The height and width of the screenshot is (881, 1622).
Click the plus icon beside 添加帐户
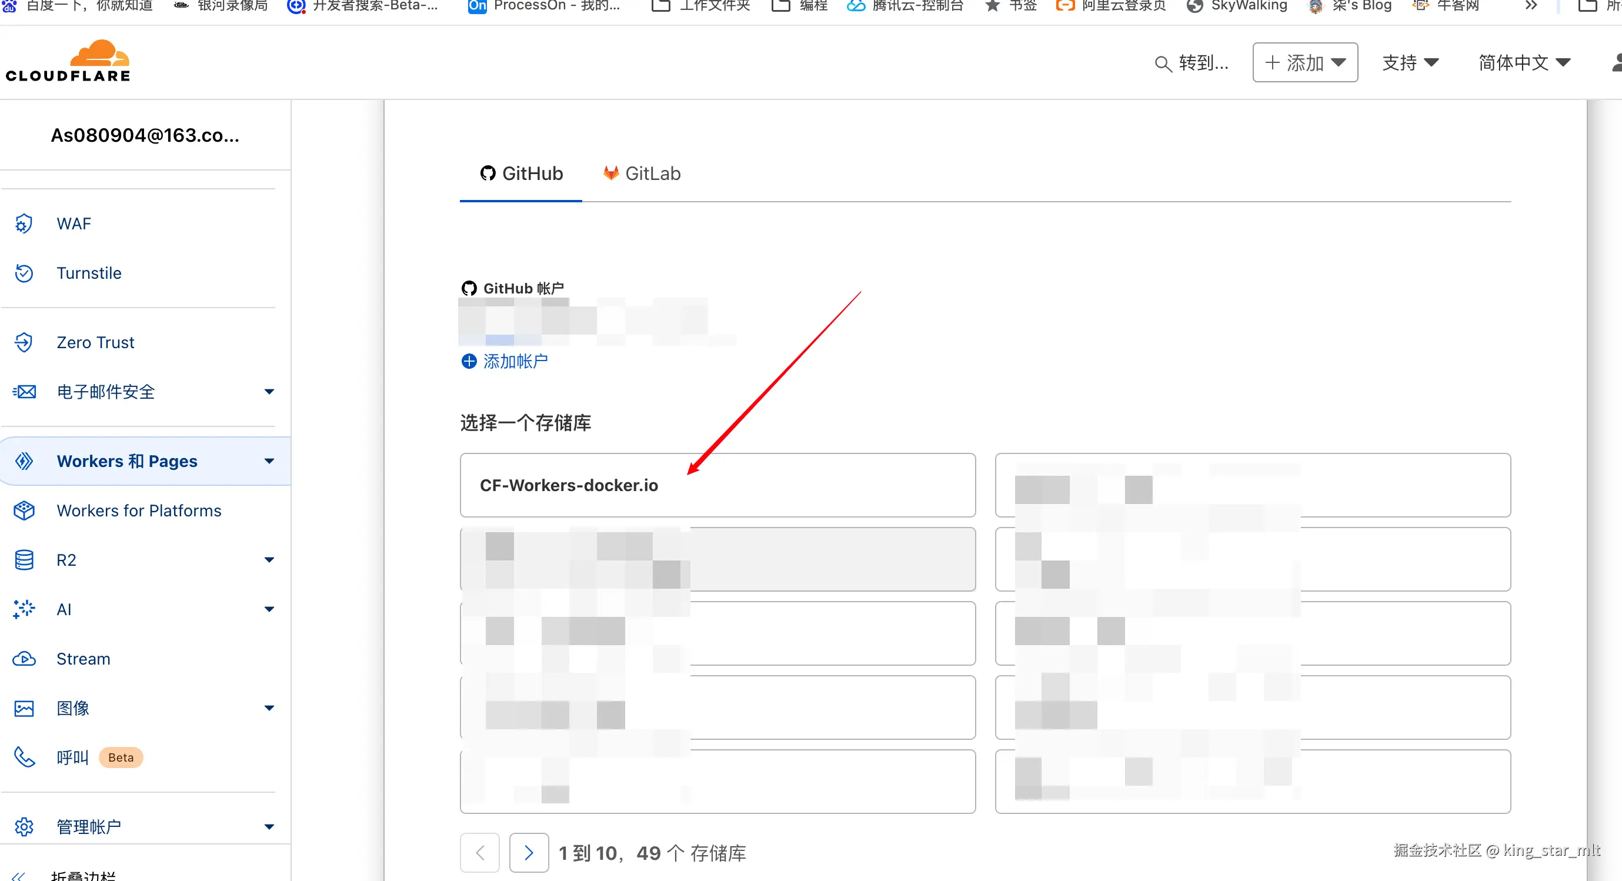click(x=469, y=361)
